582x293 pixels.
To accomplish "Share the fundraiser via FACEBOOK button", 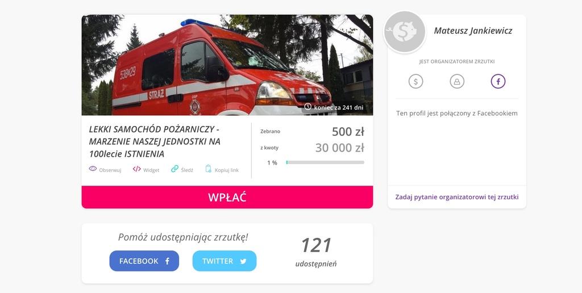I will tap(144, 261).
